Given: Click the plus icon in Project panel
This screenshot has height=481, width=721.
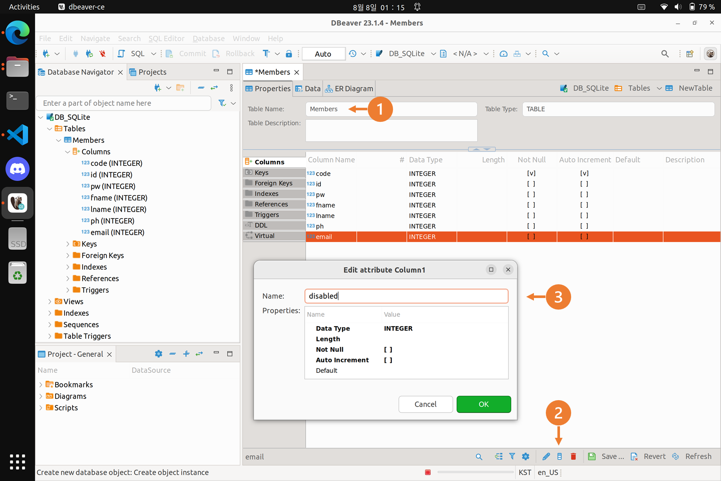Looking at the screenshot, I should [x=186, y=354].
